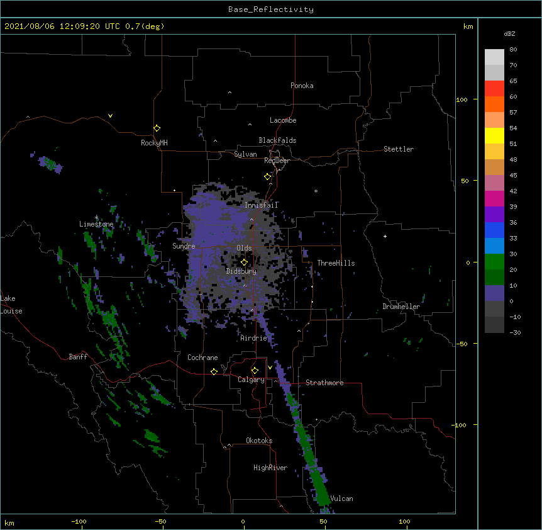The height and width of the screenshot is (530, 542).
Task: Select the yellow diamond marker between Olds and Didsbury
Action: point(244,262)
